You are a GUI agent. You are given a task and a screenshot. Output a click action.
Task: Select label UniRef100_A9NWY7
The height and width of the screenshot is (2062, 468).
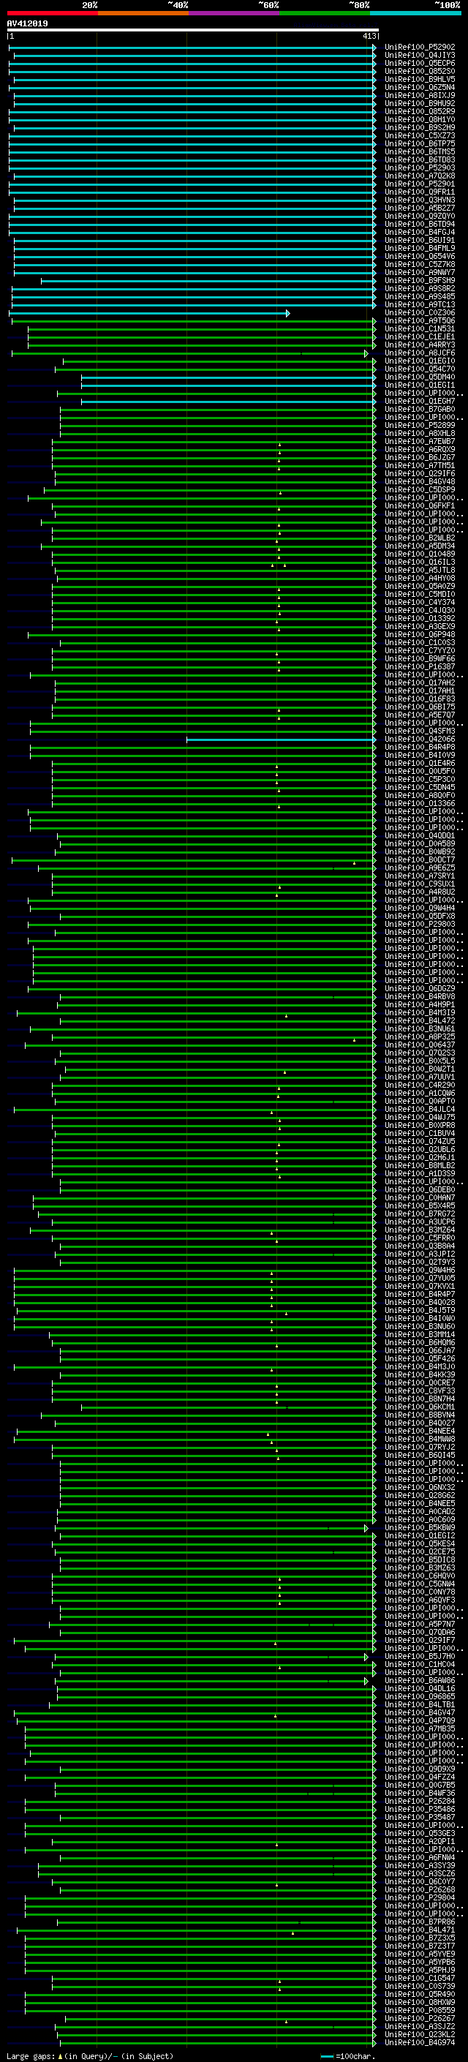point(420,273)
